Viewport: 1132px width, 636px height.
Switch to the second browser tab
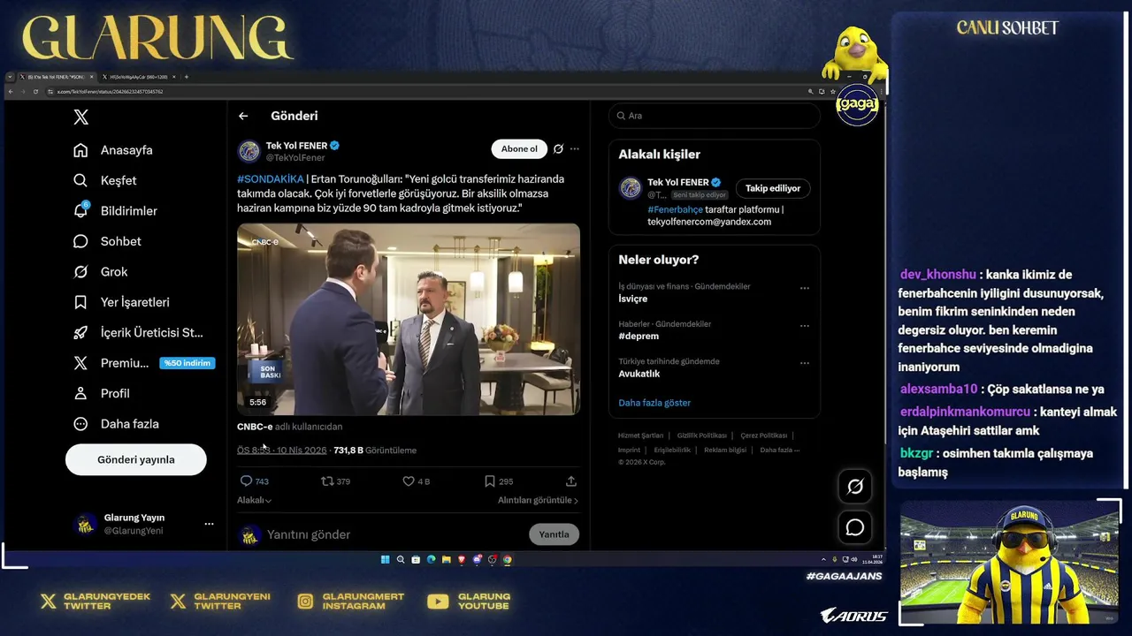click(140, 77)
